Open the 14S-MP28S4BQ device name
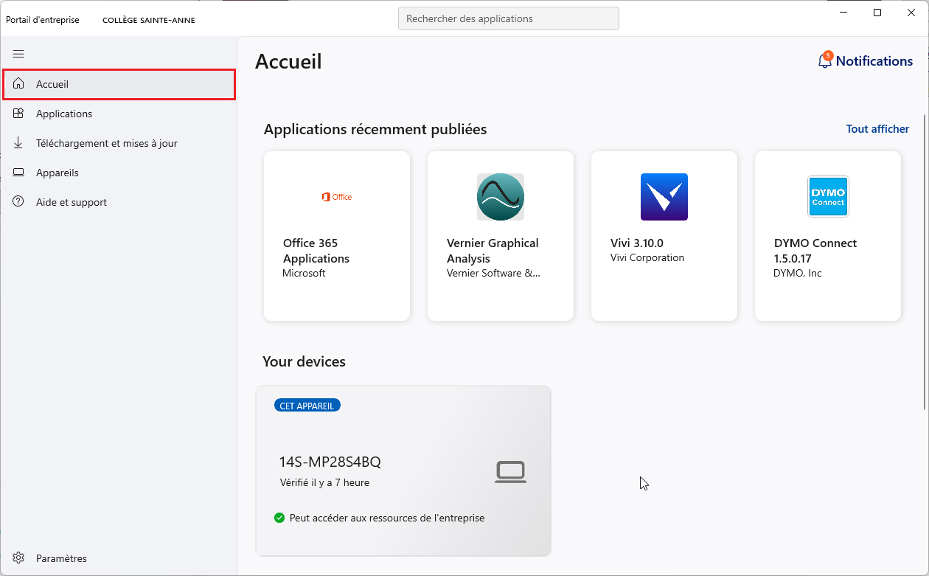 (330, 462)
